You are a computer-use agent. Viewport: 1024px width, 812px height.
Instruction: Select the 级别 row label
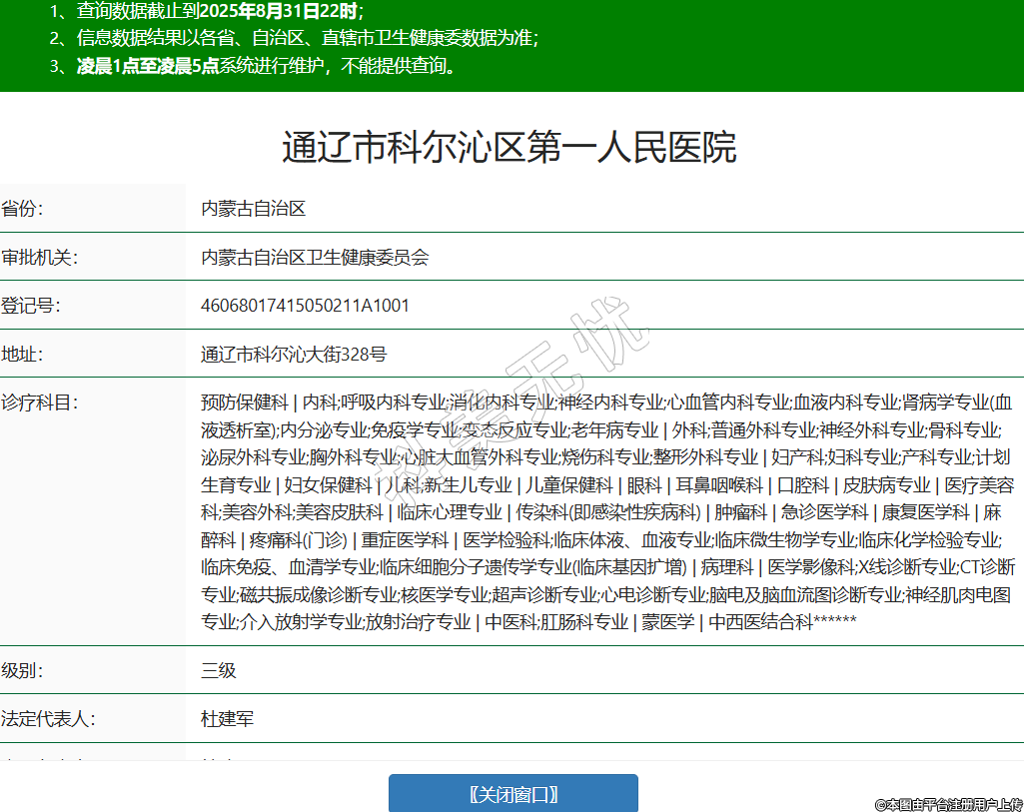23,670
